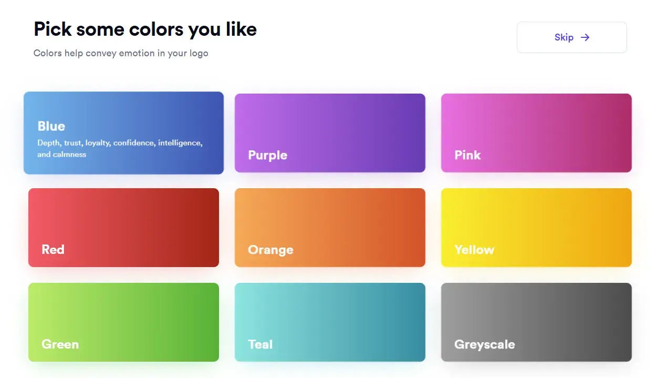This screenshot has height=378, width=657.
Task: Pick the Pink color option
Action: tap(536, 132)
